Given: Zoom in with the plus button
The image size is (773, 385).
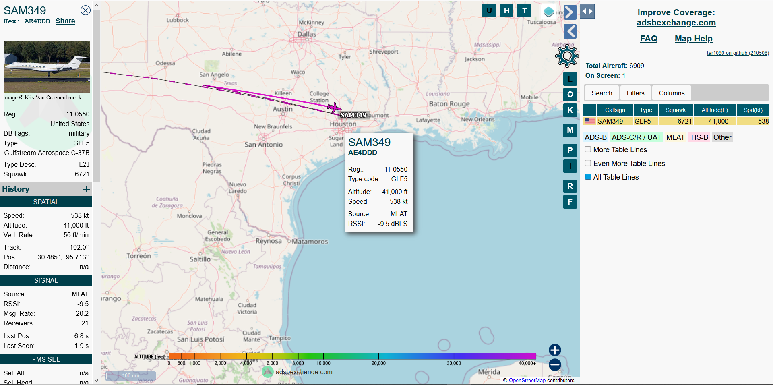Looking at the screenshot, I should click(555, 350).
